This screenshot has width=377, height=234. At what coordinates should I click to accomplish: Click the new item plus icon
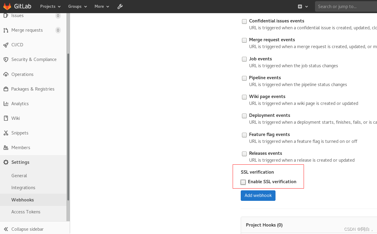pyautogui.click(x=300, y=7)
